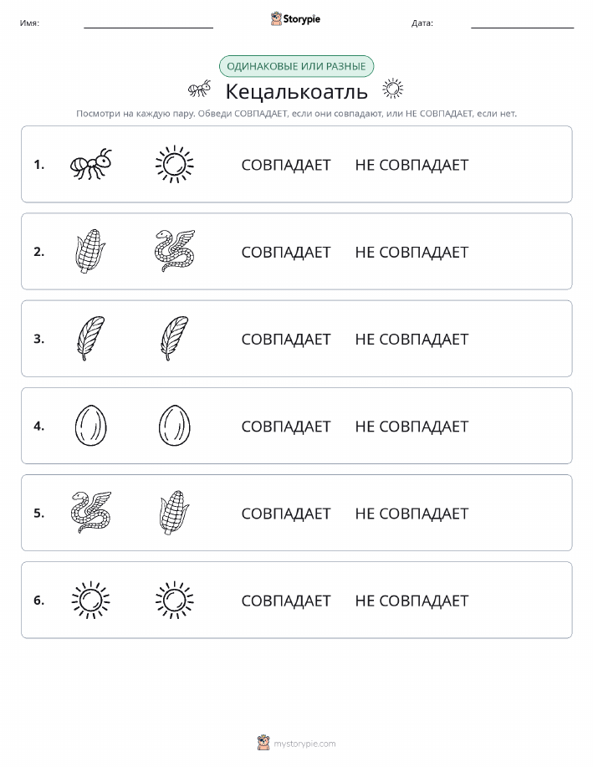This screenshot has width=593, height=767.
Task: Click the left sun icon in row 6
Action: 91,600
